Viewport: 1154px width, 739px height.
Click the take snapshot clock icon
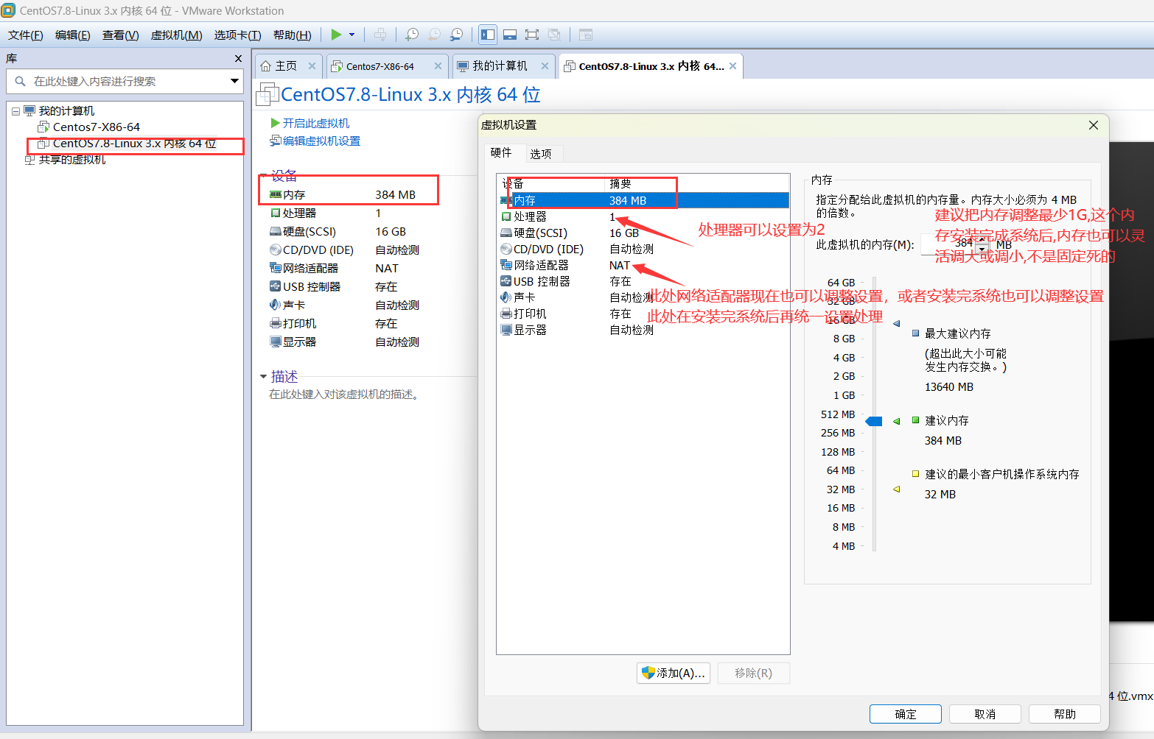click(412, 35)
